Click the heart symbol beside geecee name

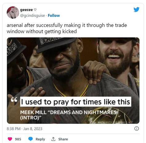coord(35,10)
